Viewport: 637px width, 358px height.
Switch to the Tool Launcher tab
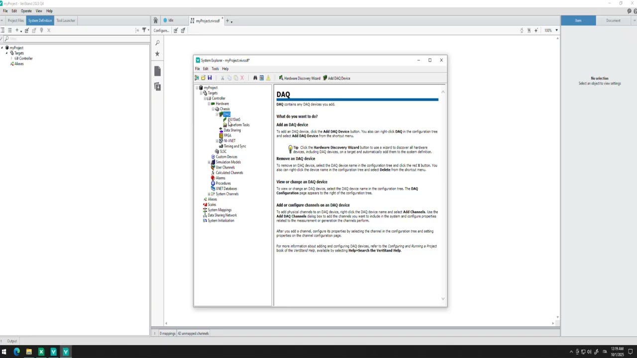click(66, 20)
